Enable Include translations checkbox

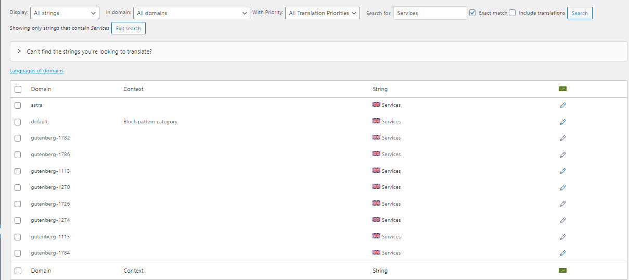[512, 13]
